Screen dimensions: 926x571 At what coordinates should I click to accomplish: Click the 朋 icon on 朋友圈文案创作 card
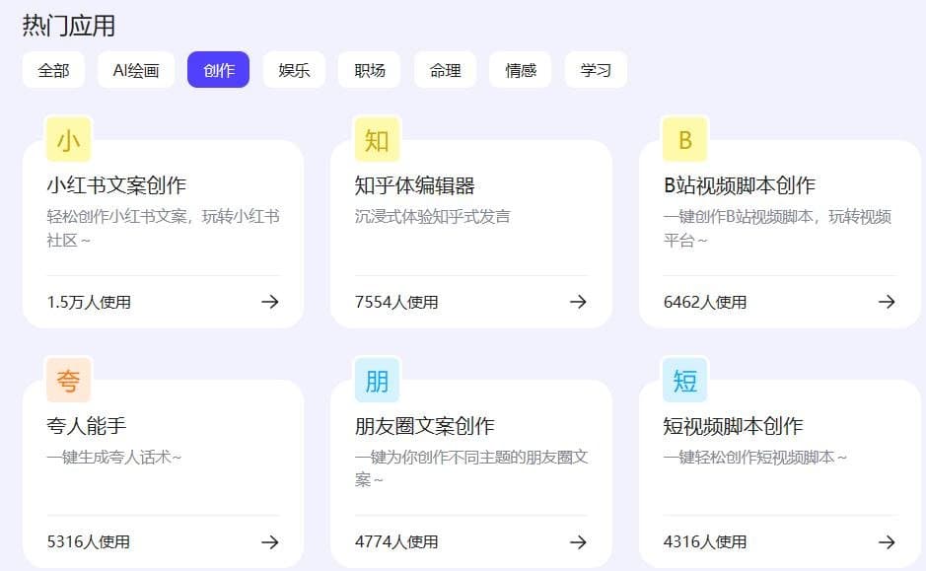pos(375,379)
